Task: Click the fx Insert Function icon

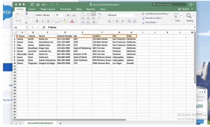Action: coord(44,27)
